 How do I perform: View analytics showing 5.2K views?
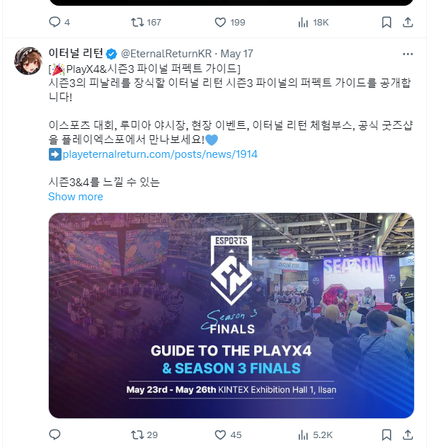tap(315, 435)
